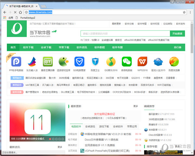Open the 百度卫士 icon

[95, 61]
